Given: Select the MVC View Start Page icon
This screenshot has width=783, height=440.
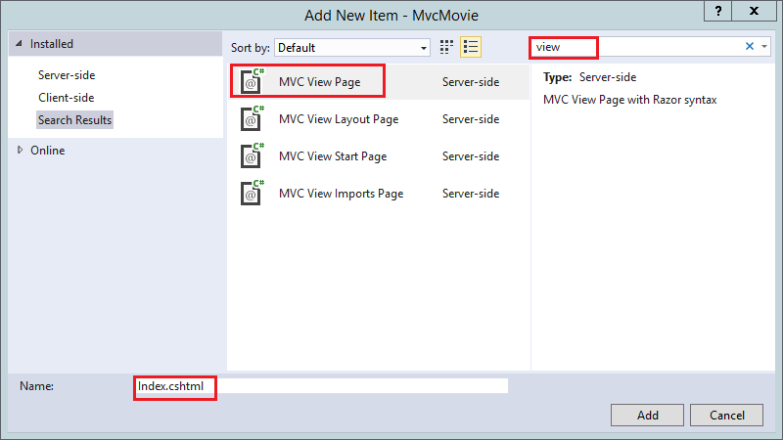Looking at the screenshot, I should 252,155.
